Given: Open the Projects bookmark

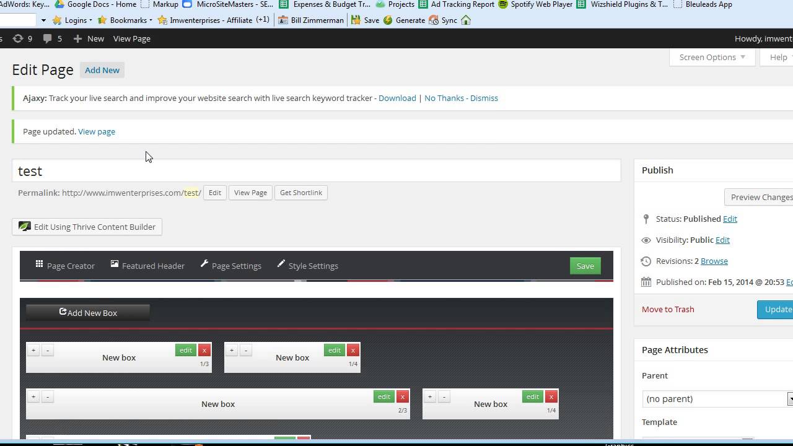Looking at the screenshot, I should [x=395, y=4].
